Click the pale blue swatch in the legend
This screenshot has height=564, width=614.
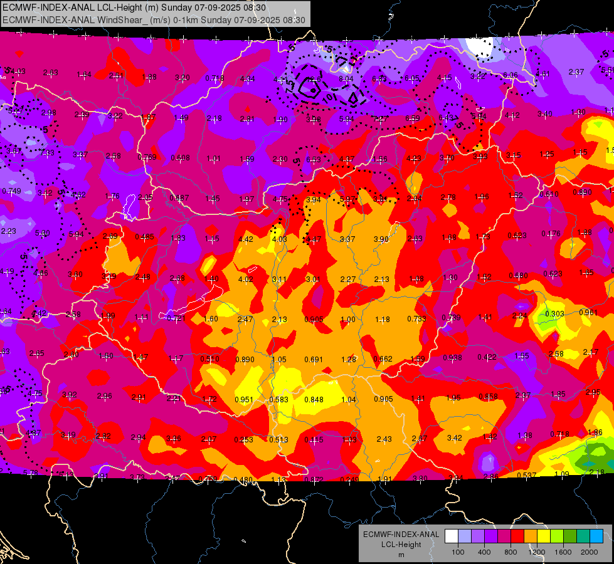tap(465, 536)
